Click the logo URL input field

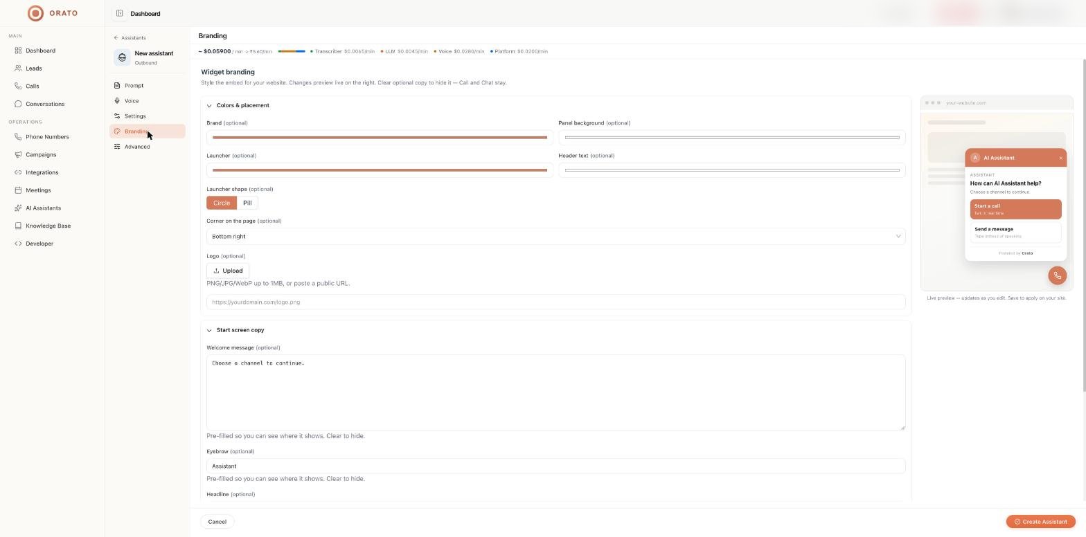coord(556,302)
